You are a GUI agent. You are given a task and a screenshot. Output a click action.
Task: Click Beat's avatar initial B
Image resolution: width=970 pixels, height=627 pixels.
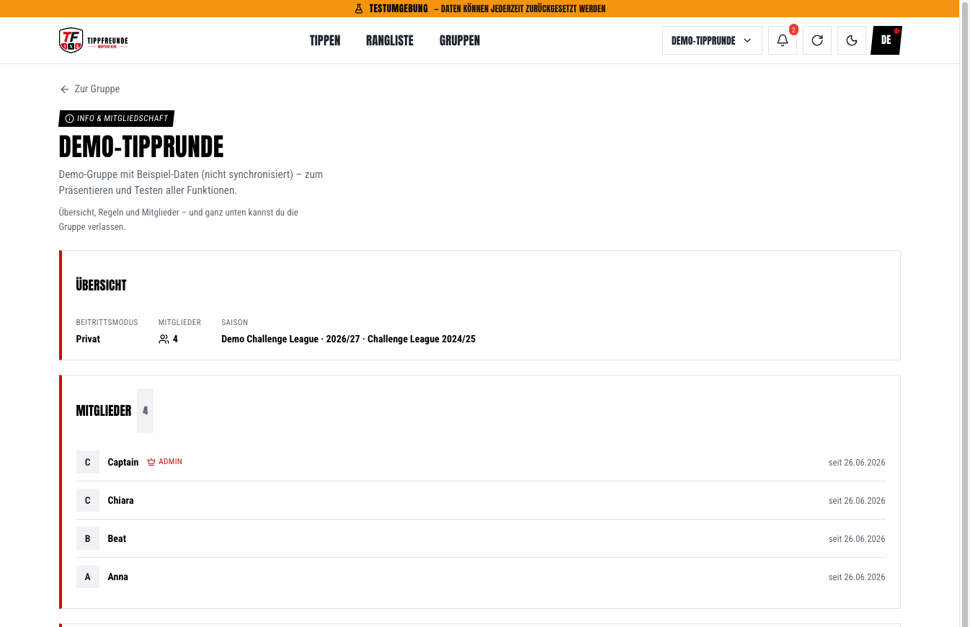pyautogui.click(x=88, y=538)
